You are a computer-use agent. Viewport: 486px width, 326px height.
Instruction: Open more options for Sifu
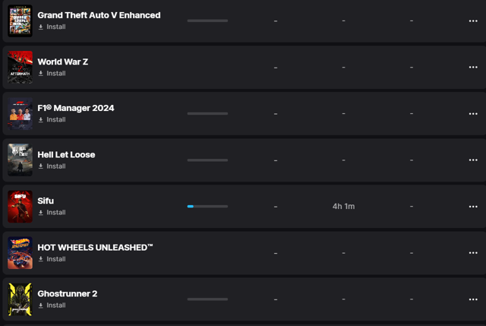(x=473, y=206)
